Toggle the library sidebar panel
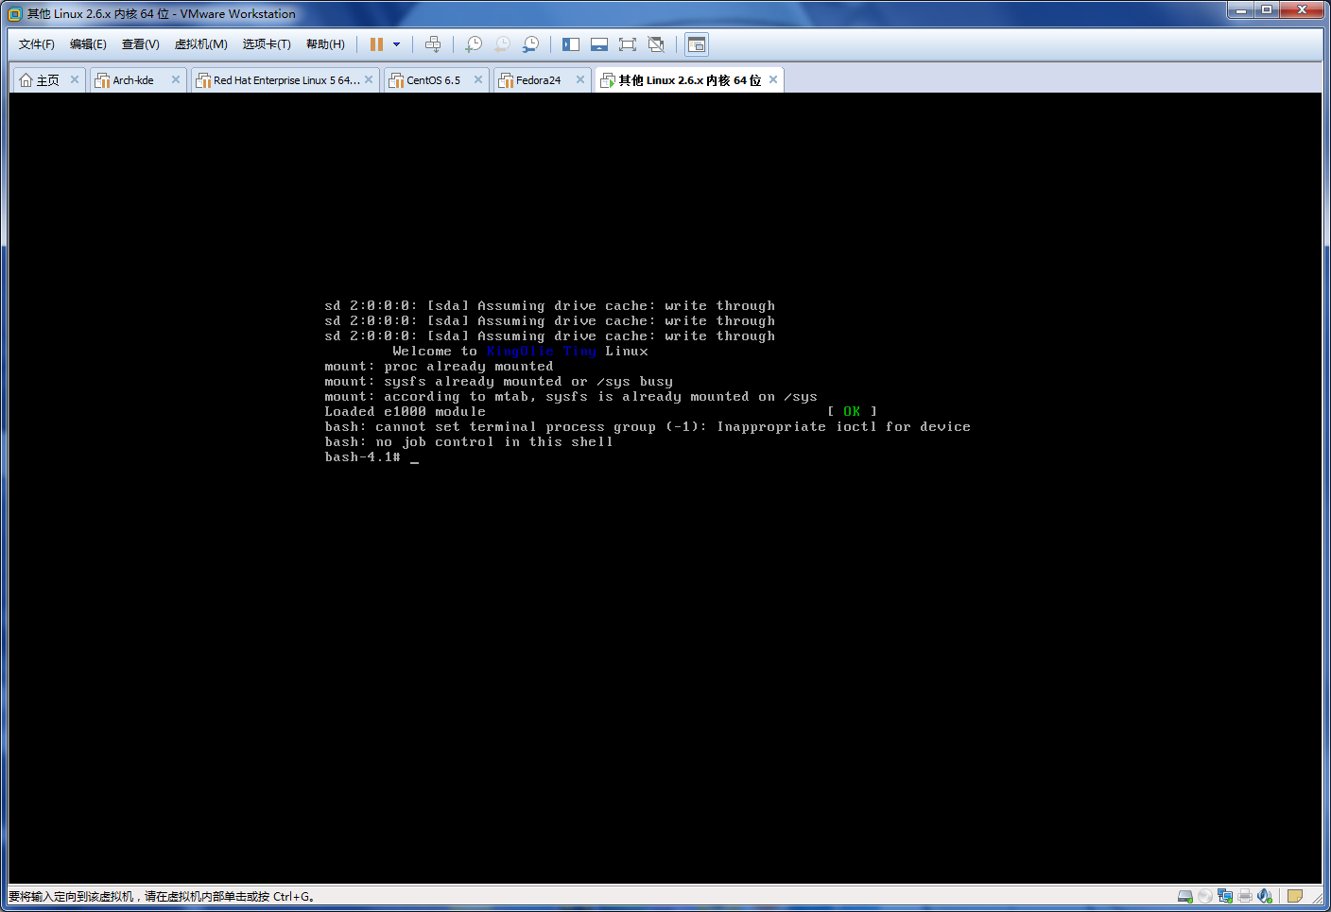 571,44
